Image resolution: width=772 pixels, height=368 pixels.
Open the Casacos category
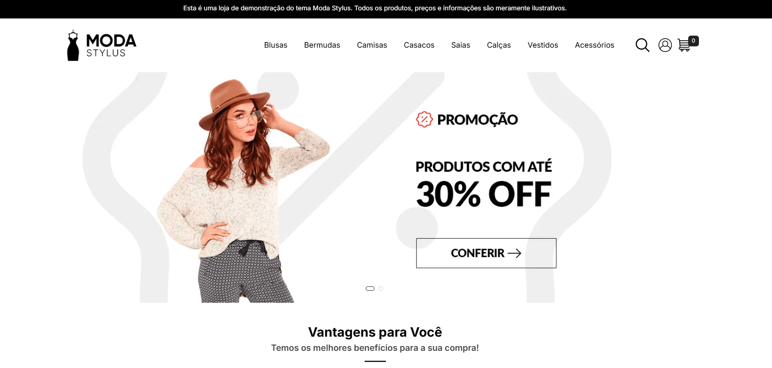tap(419, 45)
